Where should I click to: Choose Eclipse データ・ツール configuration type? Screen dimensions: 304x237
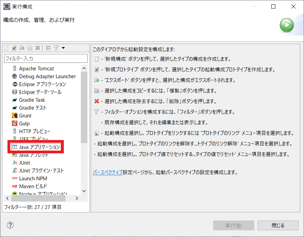(40, 92)
